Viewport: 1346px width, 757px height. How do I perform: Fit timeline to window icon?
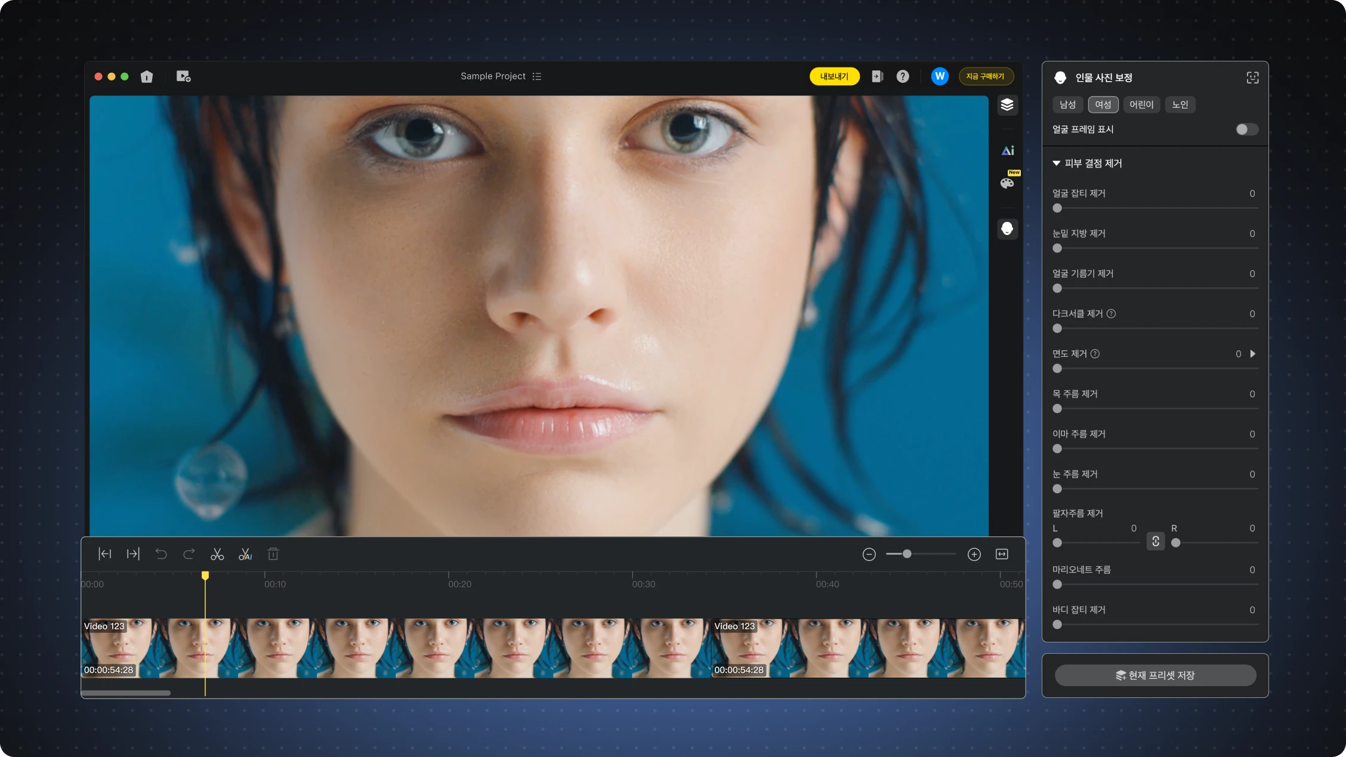click(x=1002, y=554)
